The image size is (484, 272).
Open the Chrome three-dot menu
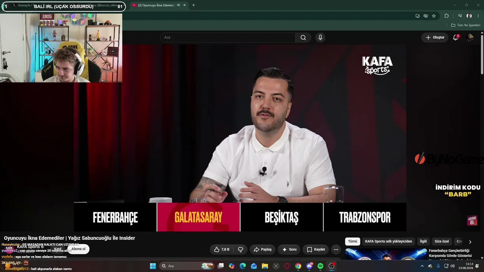click(478, 16)
